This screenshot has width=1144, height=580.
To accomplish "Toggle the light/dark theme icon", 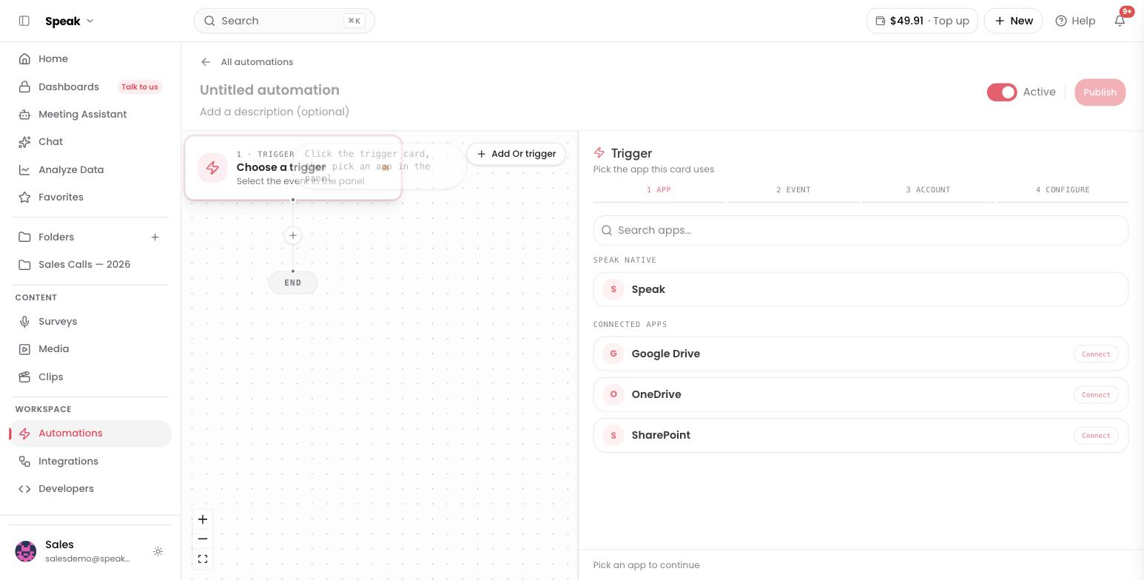I will pyautogui.click(x=158, y=551).
